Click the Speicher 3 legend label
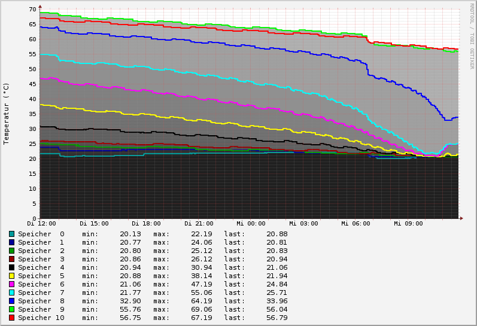 (41, 259)
